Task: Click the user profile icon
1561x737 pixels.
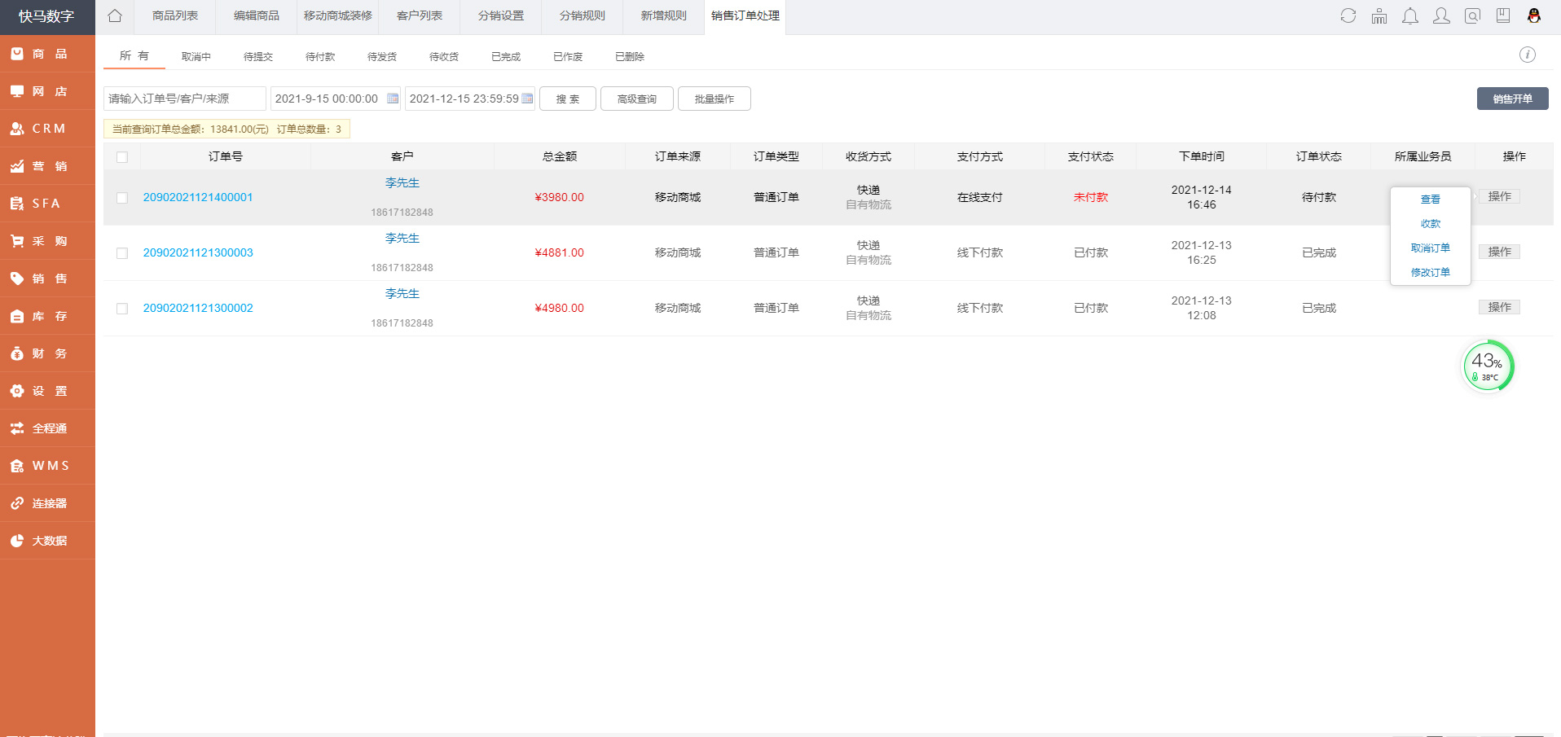Action: [x=1441, y=16]
